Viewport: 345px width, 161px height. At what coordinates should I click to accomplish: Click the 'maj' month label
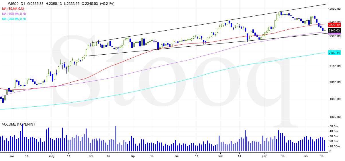52,156
